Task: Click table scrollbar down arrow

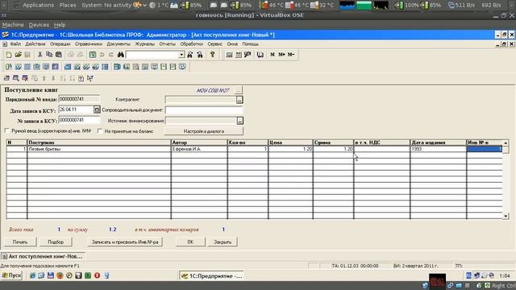Action: pos(506,216)
